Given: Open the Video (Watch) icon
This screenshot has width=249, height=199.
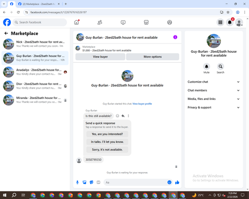Looking at the screenshot, I should click(123, 22).
